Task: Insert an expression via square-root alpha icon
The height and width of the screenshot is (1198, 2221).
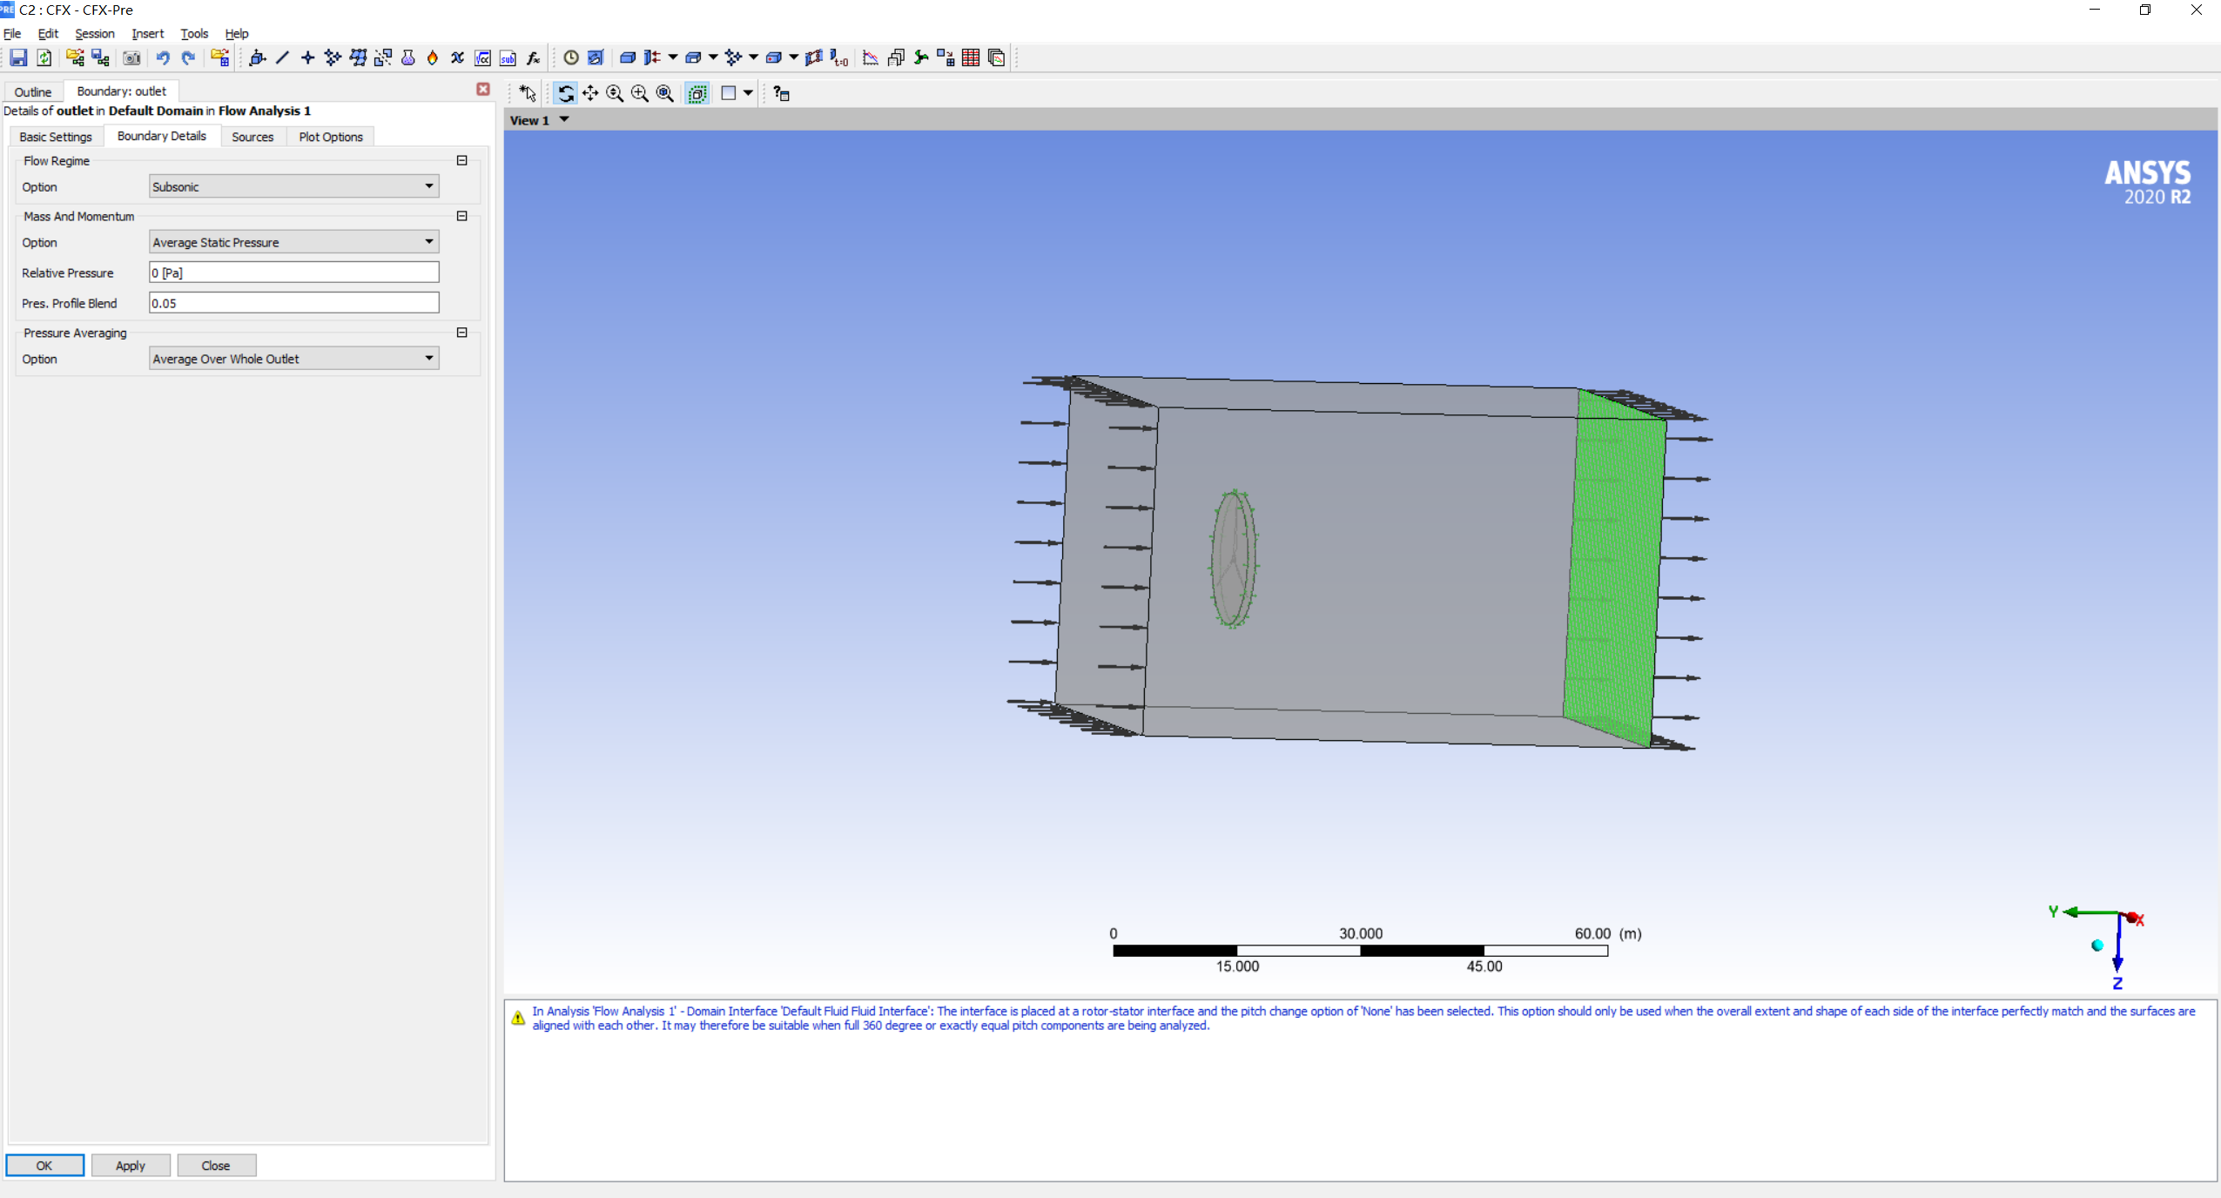Action: [x=483, y=57]
